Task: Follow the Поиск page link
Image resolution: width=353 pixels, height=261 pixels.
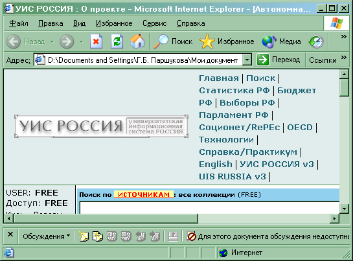Action: tap(260, 78)
